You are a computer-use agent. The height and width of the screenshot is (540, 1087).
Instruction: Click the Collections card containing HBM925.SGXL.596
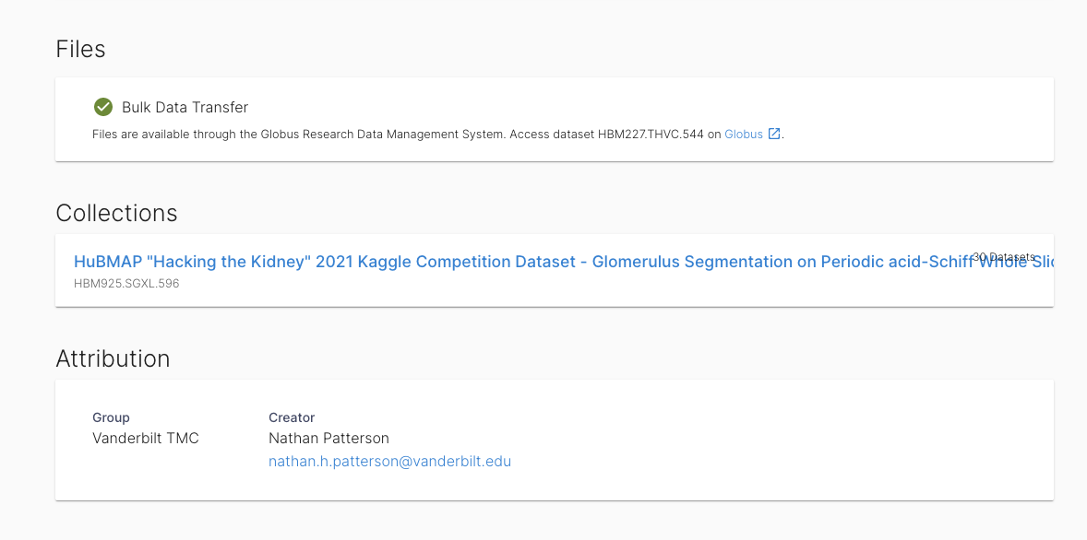554,270
